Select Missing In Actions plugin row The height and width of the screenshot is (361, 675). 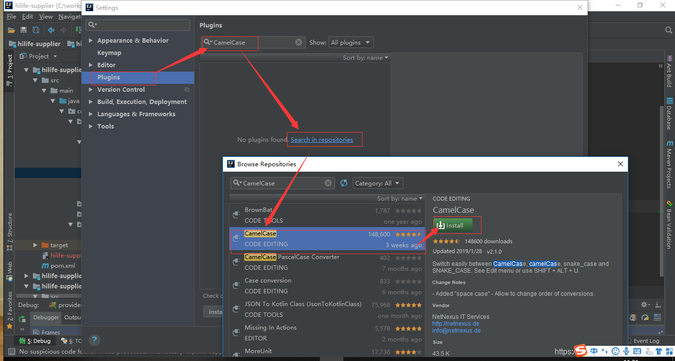(327, 333)
